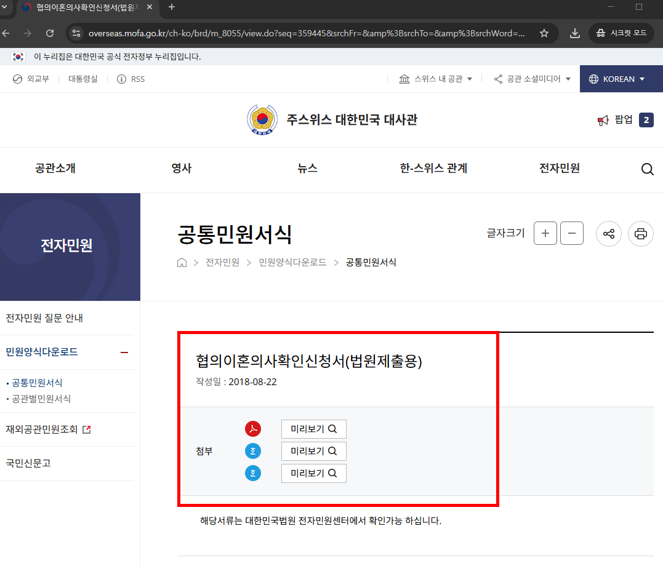Open the share icon next to print
Image resolution: width=663 pixels, height=566 pixels.
[x=608, y=234]
